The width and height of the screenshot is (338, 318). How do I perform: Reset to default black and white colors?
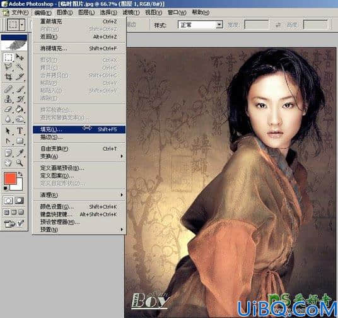pos(6,189)
